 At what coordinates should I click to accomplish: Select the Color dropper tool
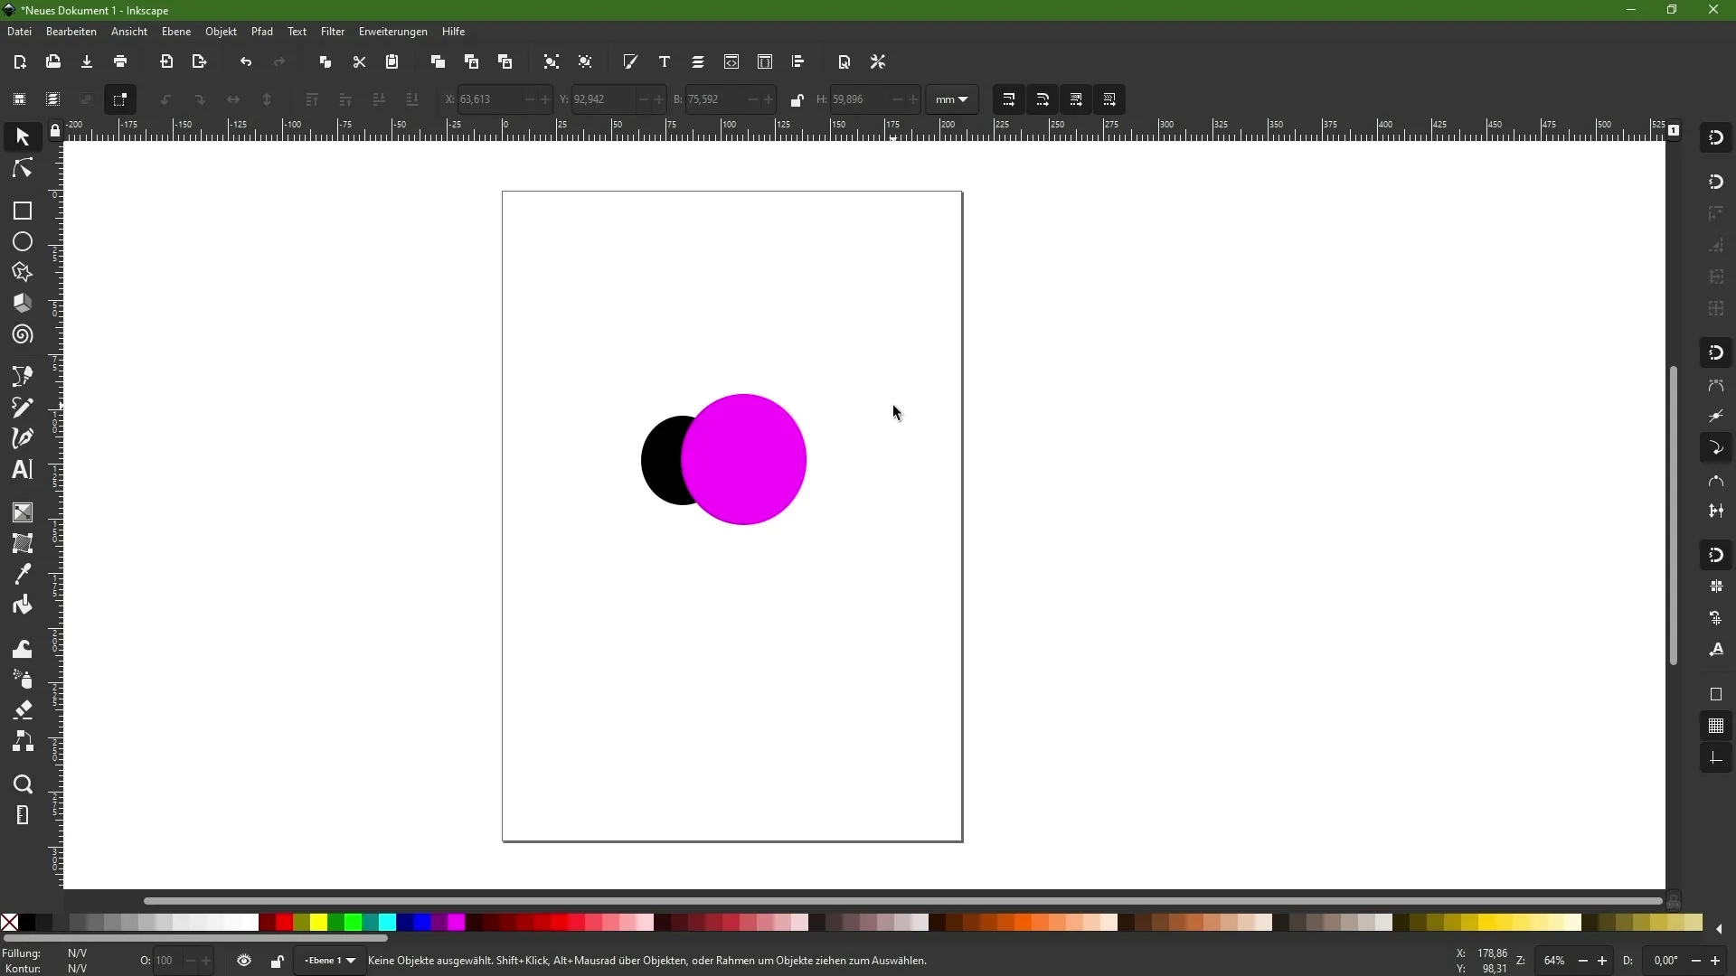23,574
